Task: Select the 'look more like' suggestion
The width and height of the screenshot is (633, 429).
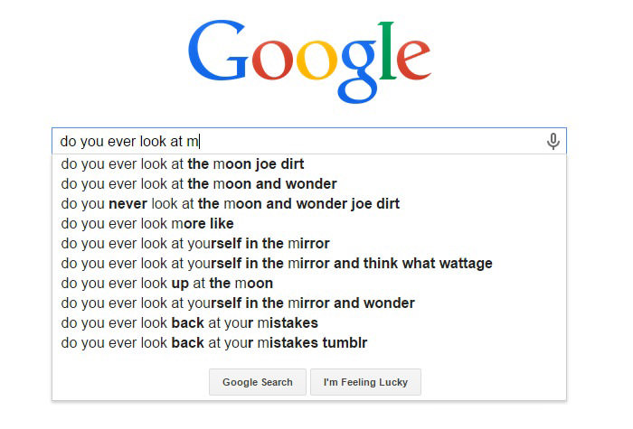Action: [x=147, y=223]
